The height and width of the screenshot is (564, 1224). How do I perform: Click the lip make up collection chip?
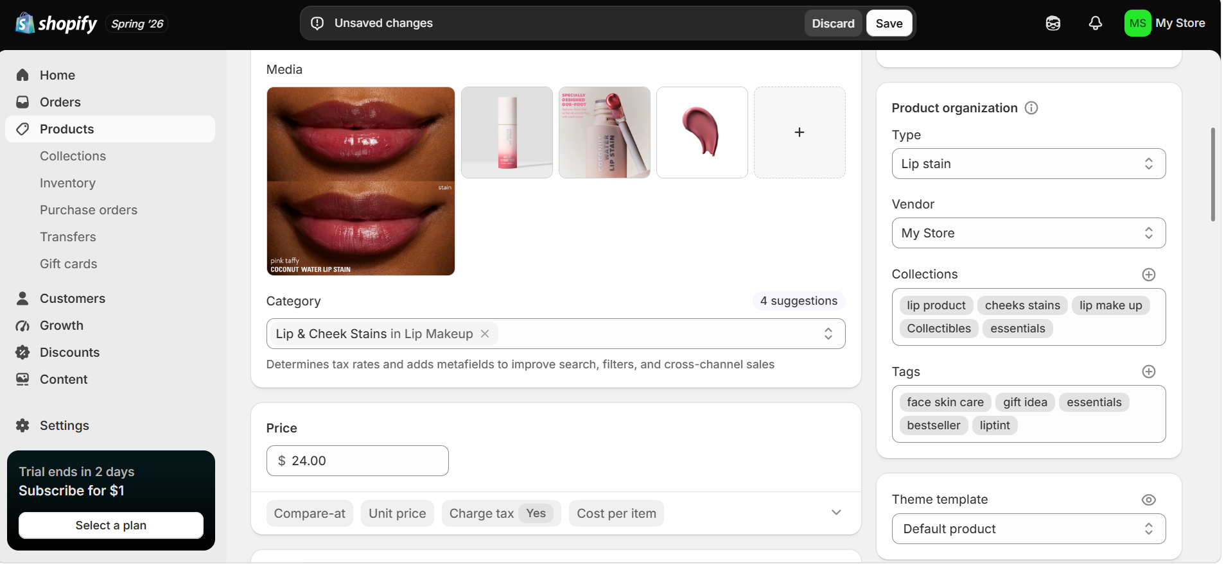[x=1111, y=305]
